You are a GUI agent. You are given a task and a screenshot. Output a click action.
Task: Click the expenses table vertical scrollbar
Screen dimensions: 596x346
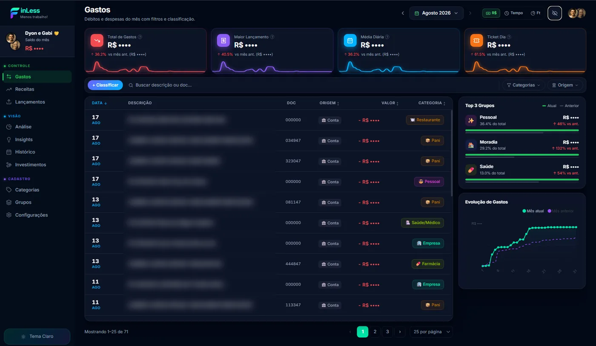[x=452, y=153]
